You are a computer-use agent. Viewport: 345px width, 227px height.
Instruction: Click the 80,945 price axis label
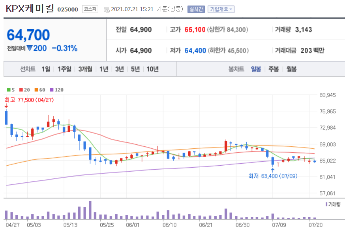(328, 95)
